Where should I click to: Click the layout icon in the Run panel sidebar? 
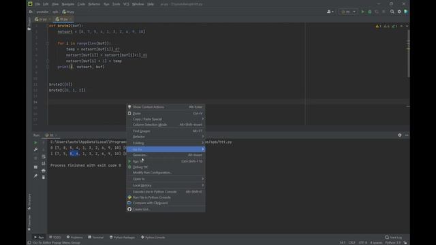point(35,167)
